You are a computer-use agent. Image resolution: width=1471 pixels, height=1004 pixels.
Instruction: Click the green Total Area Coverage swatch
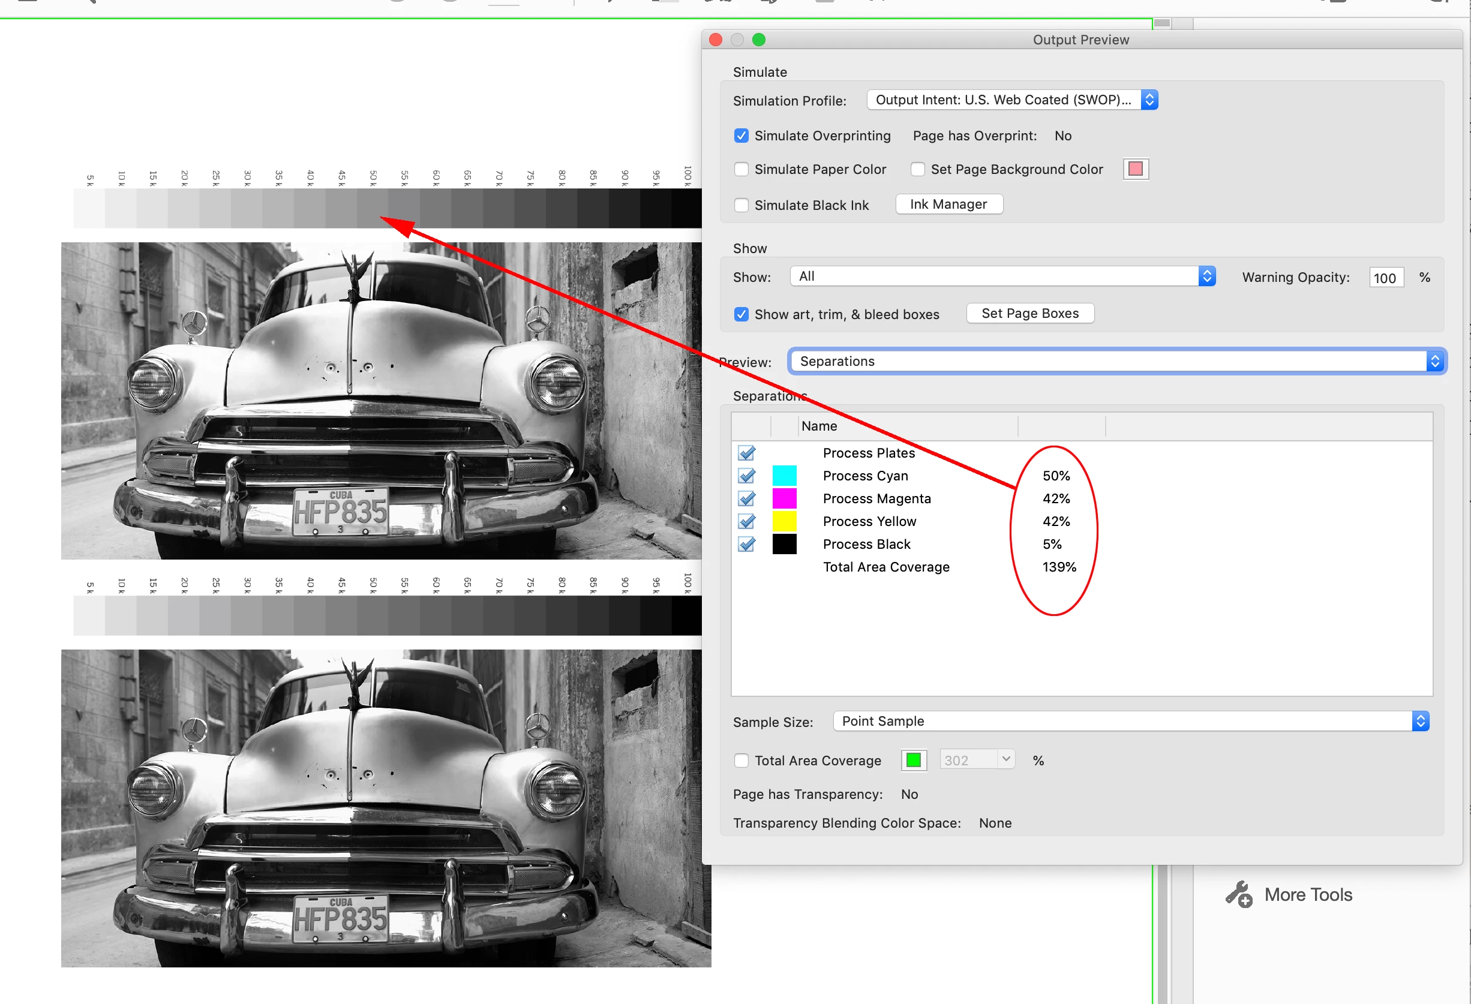[913, 760]
